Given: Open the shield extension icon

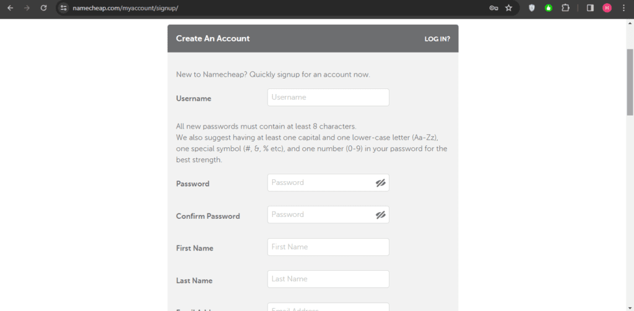Looking at the screenshot, I should click(532, 7).
